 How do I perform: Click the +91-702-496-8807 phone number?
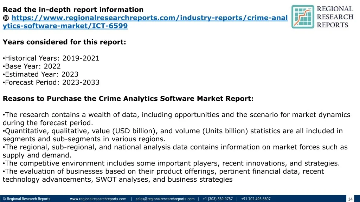[x=256, y=199]
